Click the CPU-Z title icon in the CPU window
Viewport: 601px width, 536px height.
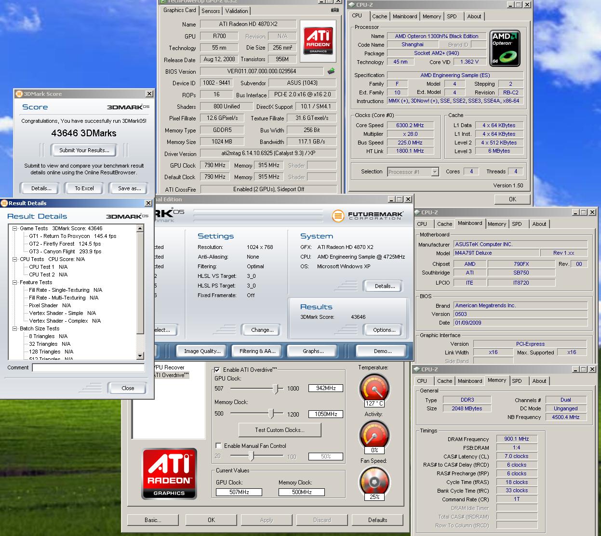[x=351, y=5]
